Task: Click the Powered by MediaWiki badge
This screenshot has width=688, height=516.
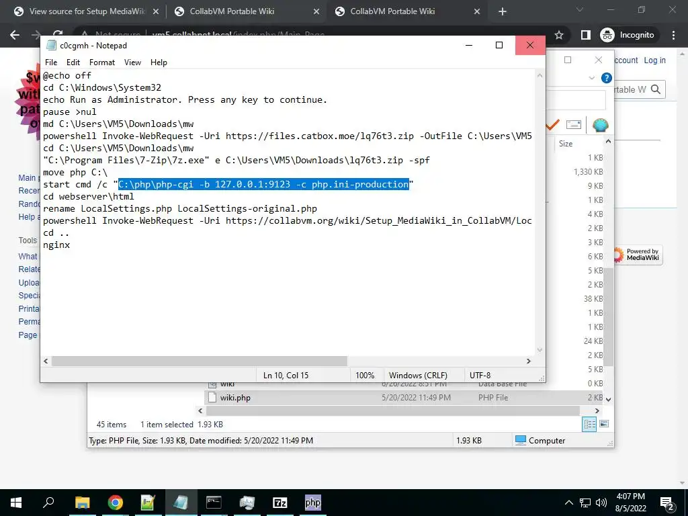Action: coord(638,255)
